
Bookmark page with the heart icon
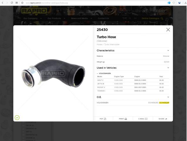tap(174, 3)
